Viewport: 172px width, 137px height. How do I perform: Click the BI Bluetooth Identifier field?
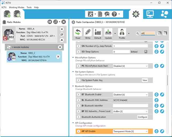coord(130,106)
